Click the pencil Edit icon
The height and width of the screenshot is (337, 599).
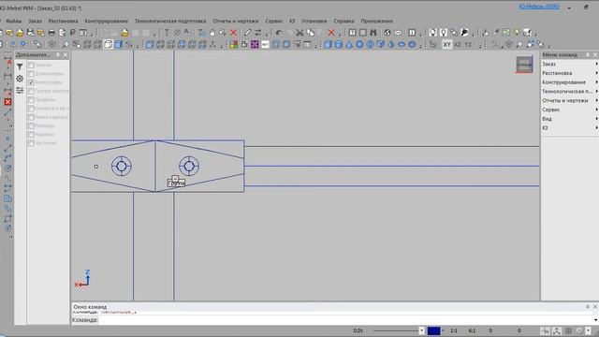pos(247,33)
